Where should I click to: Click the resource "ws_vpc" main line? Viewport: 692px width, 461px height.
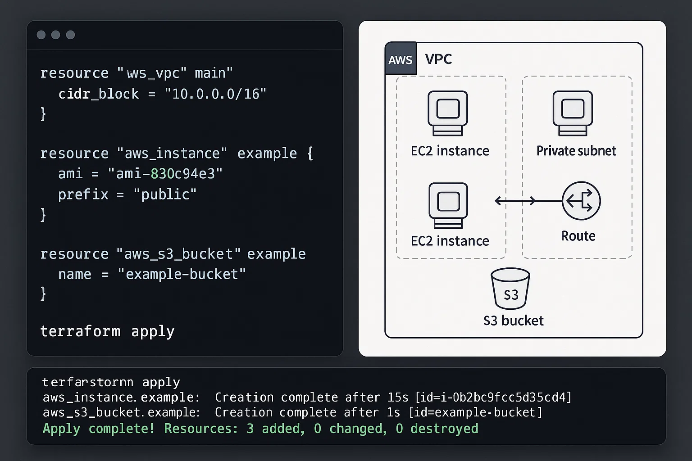tap(137, 73)
